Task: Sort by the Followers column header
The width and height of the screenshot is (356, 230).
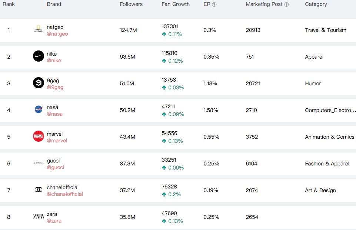Action: [x=131, y=4]
